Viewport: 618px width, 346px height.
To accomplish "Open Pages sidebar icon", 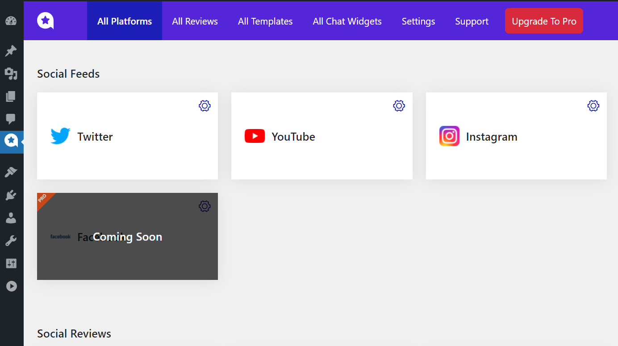I will pos(11,96).
